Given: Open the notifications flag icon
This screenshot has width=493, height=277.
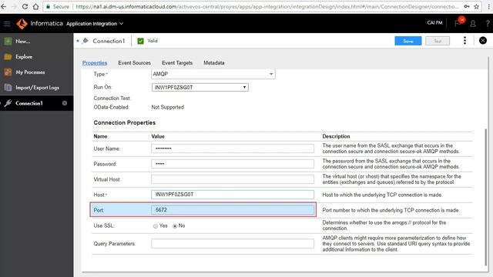Looking at the screenshot, I should click(x=458, y=24).
